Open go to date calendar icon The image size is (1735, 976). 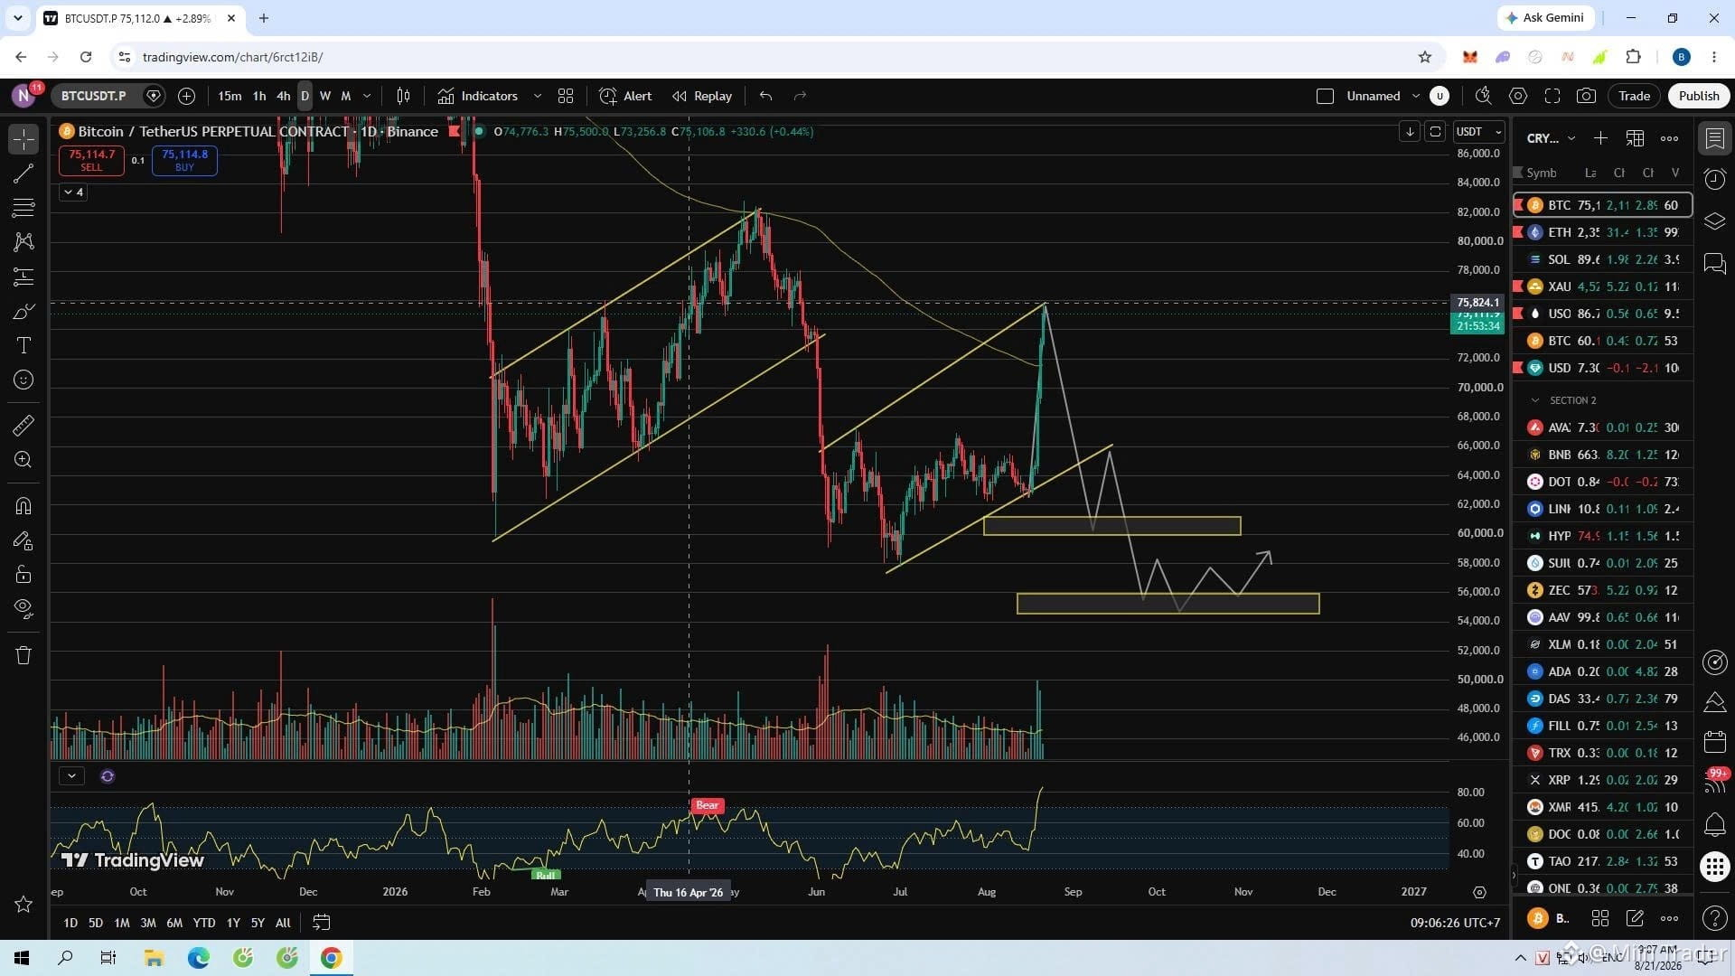click(321, 923)
